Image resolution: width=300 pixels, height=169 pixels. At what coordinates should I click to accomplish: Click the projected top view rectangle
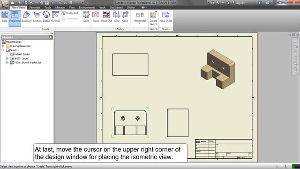pos(130,65)
